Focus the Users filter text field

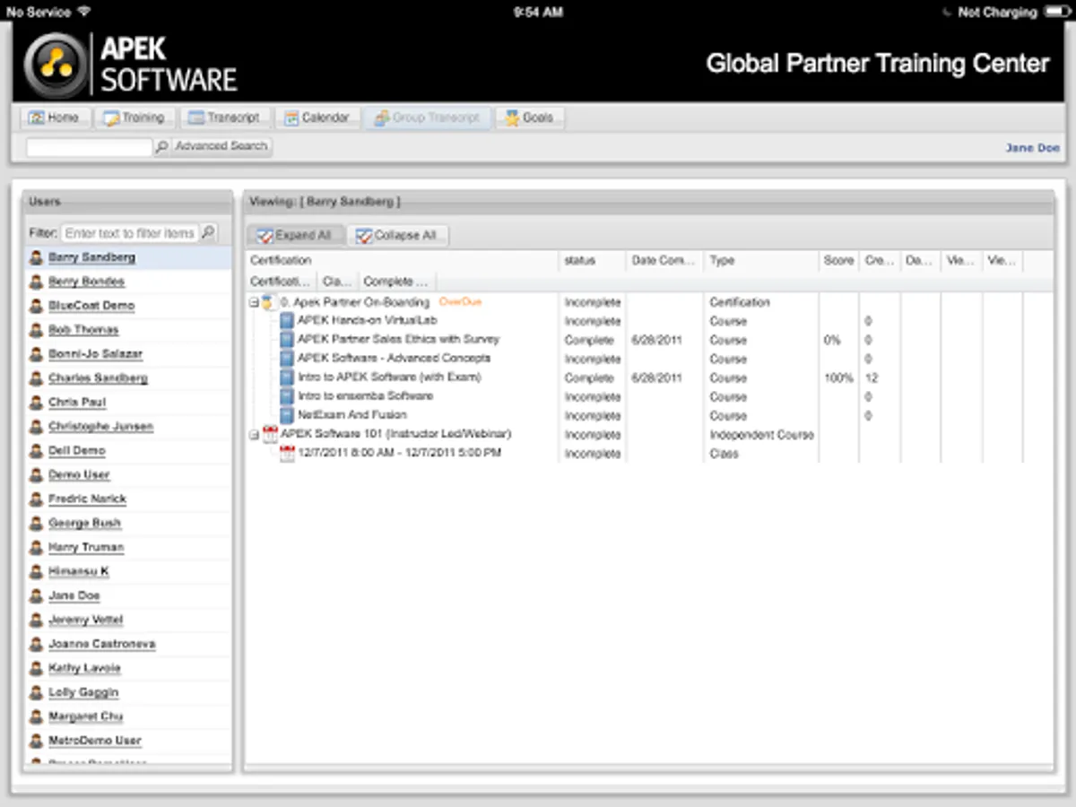point(129,233)
